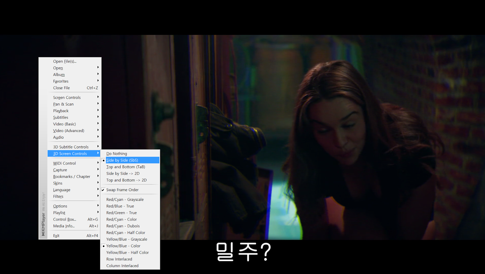Expand the Video (Basic) submenu
The width and height of the screenshot is (485, 274).
point(74,124)
